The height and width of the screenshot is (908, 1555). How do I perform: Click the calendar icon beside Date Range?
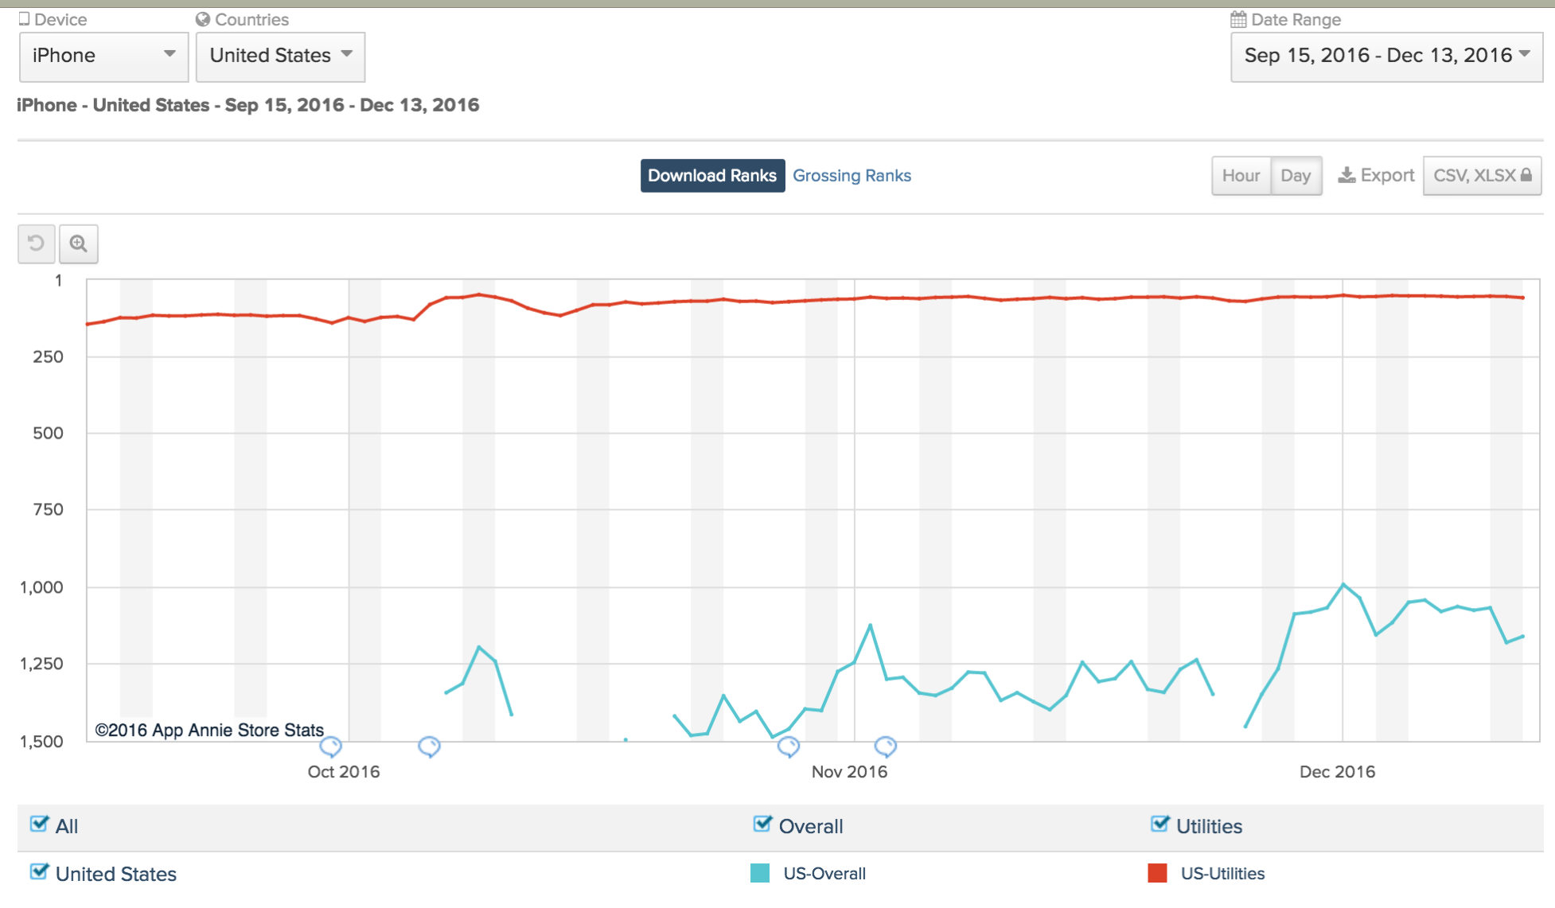coord(1238,19)
